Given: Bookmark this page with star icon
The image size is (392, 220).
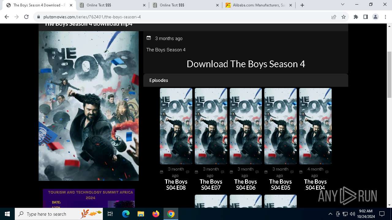Looking at the screenshot, I should 344,17.
